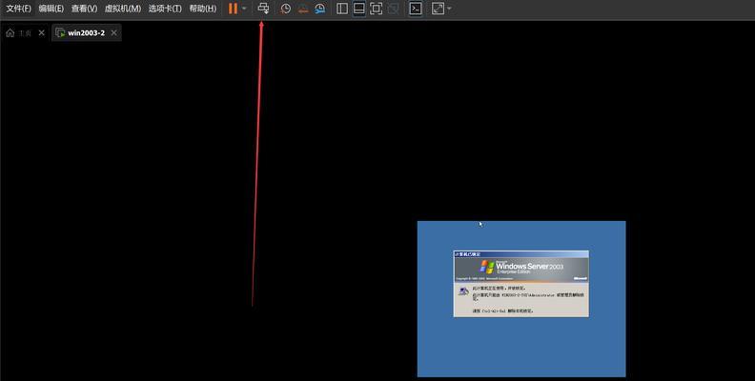755x381 pixels.
Task: Open the 帮助(H) menu
Action: click(x=203, y=9)
